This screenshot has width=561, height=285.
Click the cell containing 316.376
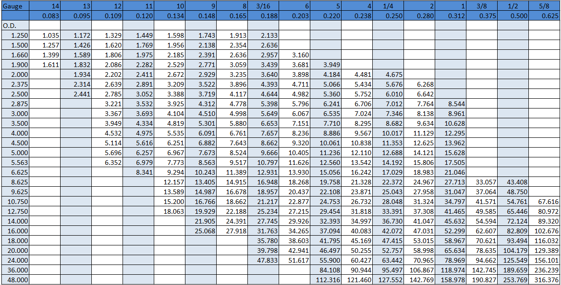point(544,280)
